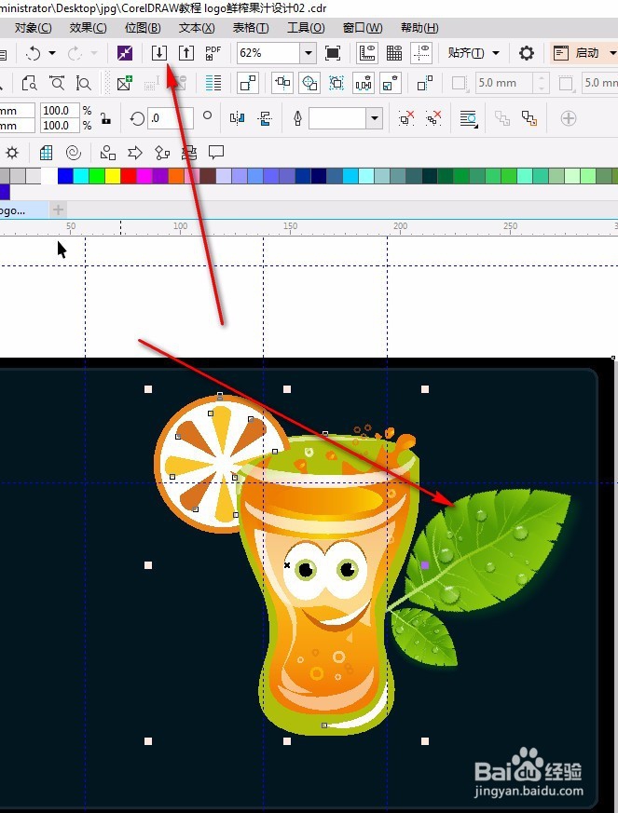Image resolution: width=618 pixels, height=813 pixels.
Task: Click the zoom-to-page-width magnifier icon
Action: 57,83
